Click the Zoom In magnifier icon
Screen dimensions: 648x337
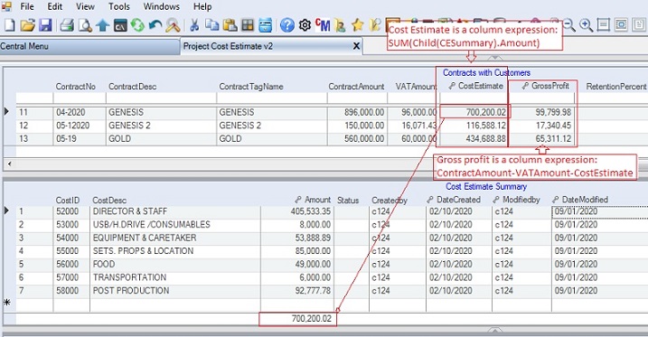[x=586, y=25]
